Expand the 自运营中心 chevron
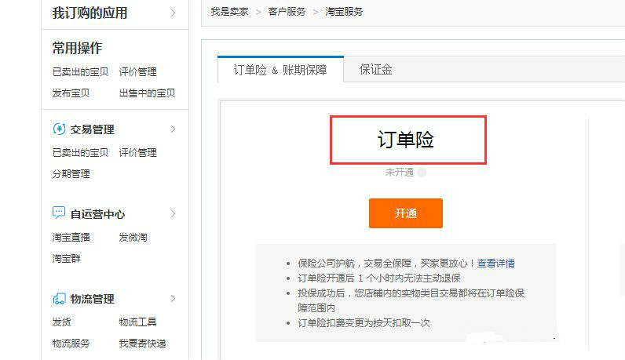This screenshot has height=360, width=625. point(173,214)
